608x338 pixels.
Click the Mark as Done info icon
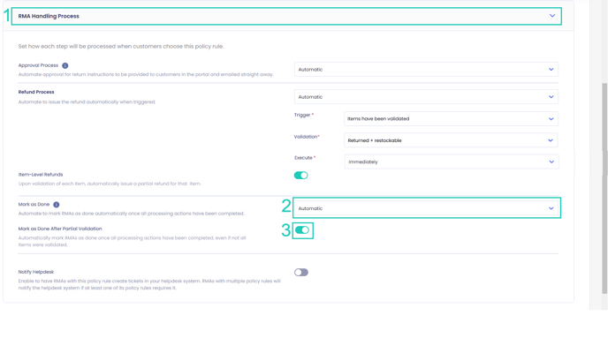57,205
